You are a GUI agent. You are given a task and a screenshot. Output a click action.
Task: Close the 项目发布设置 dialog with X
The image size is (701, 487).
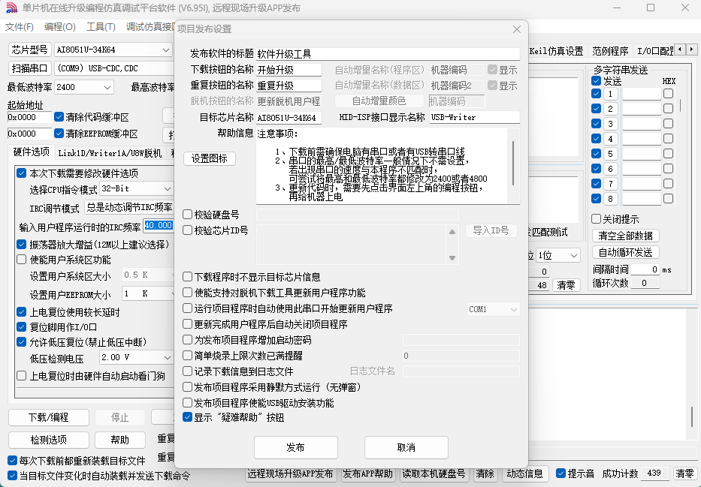click(516, 29)
